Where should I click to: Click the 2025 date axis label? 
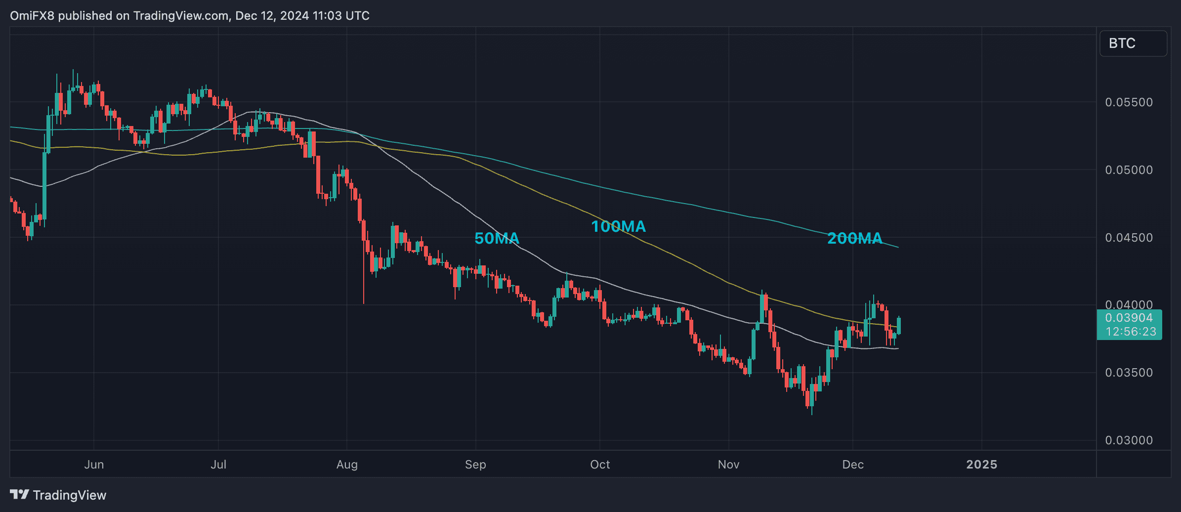point(981,465)
